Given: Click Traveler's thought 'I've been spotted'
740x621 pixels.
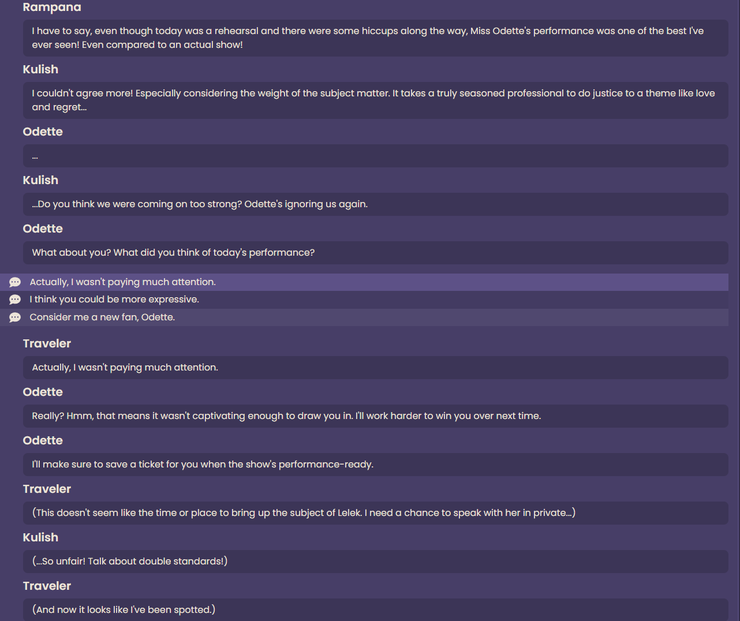Looking at the screenshot, I should click(x=376, y=609).
